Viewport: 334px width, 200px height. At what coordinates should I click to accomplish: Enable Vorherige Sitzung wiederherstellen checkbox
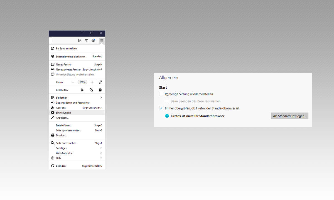(x=161, y=94)
